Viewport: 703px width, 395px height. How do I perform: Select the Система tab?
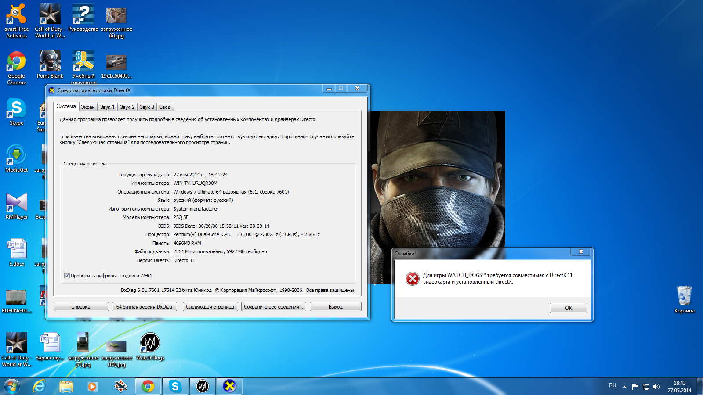(66, 106)
